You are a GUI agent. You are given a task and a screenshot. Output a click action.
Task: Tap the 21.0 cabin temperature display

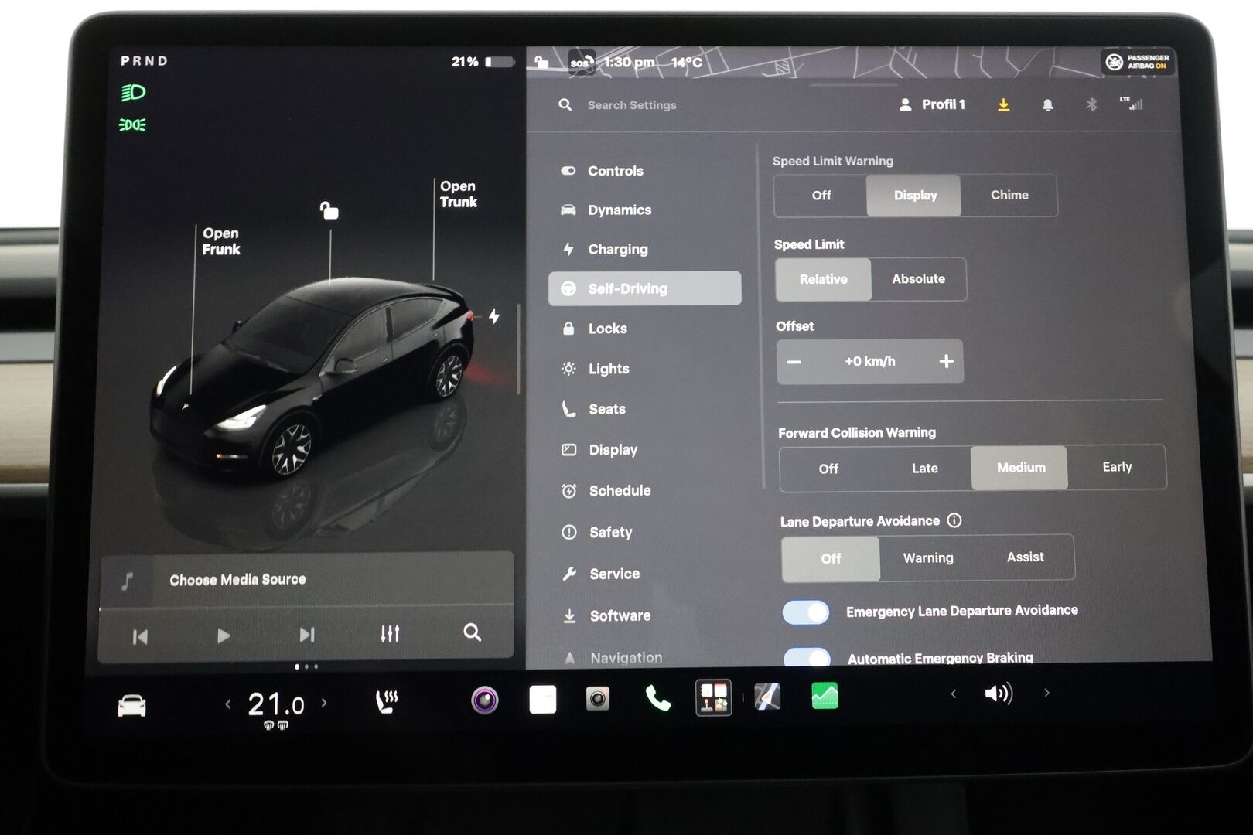[x=275, y=704]
